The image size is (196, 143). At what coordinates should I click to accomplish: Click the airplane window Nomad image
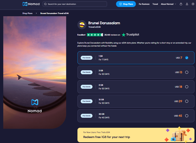(35, 72)
